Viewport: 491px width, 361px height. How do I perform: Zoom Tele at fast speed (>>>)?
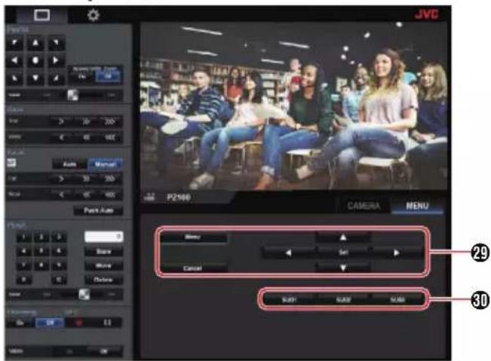point(110,121)
